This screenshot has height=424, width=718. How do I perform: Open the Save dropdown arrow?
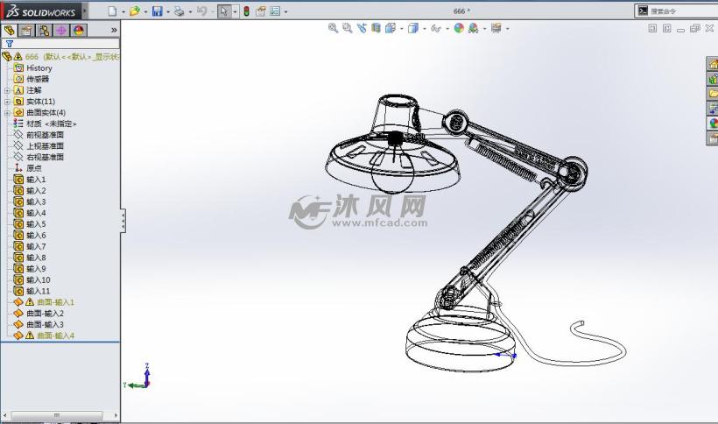pyautogui.click(x=168, y=11)
